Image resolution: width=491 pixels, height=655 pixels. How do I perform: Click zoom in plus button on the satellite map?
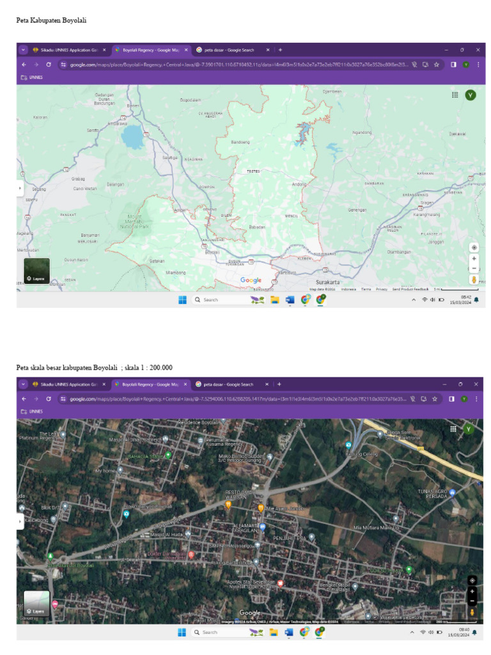(x=472, y=591)
